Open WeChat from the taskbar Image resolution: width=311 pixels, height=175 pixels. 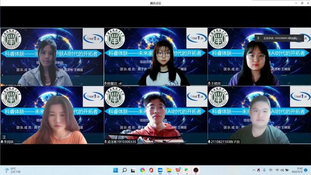coord(186,170)
